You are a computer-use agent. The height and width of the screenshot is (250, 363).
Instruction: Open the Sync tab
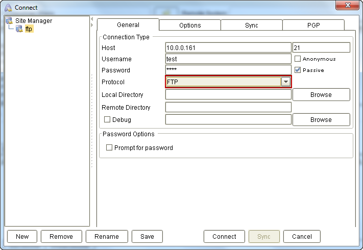tap(251, 25)
